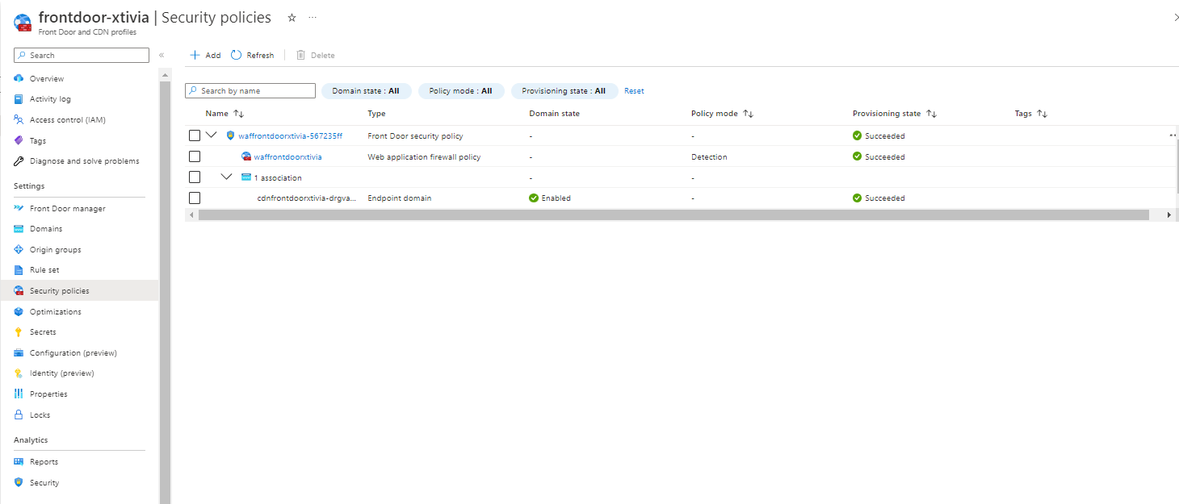
Task: Open the waffrontdoorxtivia firewall policy link
Action: click(x=287, y=157)
